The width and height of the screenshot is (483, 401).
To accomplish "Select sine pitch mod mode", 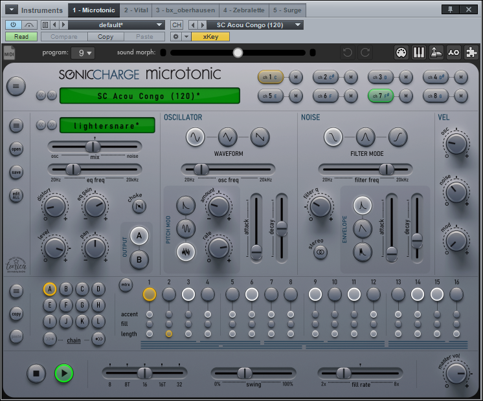I will pyautogui.click(x=186, y=229).
